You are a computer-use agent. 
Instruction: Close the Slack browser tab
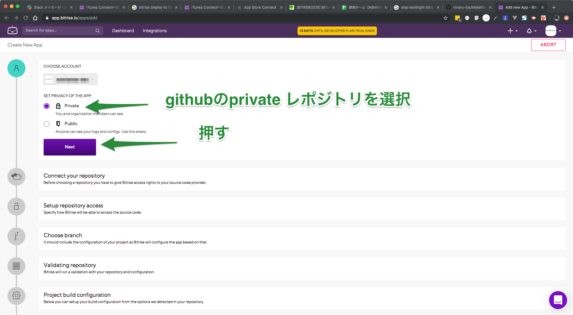pos(71,7)
